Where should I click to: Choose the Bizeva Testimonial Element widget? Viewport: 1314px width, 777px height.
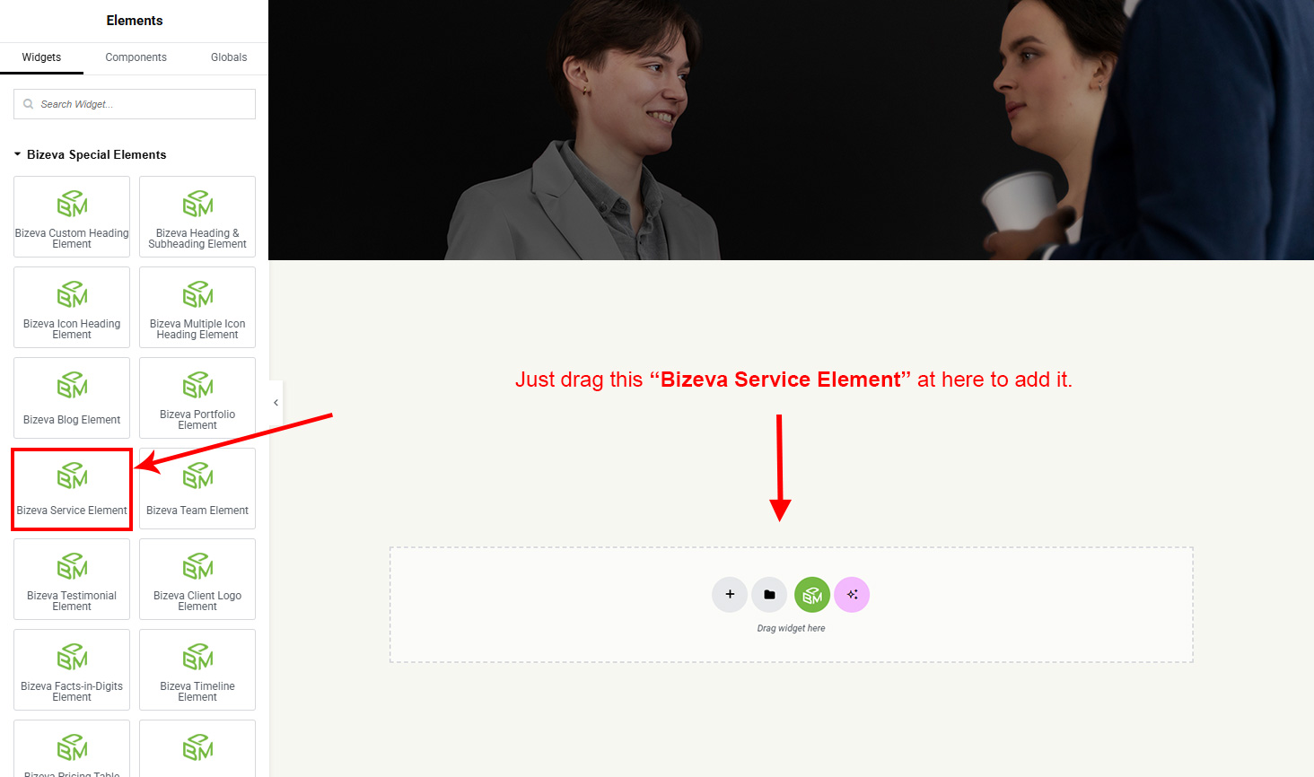click(72, 579)
